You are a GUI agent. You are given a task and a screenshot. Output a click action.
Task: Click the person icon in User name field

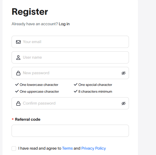pyautogui.click(x=18, y=58)
